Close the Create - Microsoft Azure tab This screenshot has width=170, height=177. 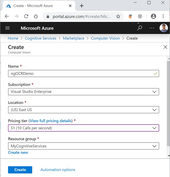tap(70, 6)
